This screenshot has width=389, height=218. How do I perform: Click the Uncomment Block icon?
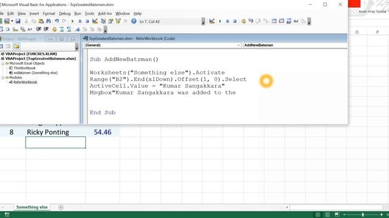point(69,30)
